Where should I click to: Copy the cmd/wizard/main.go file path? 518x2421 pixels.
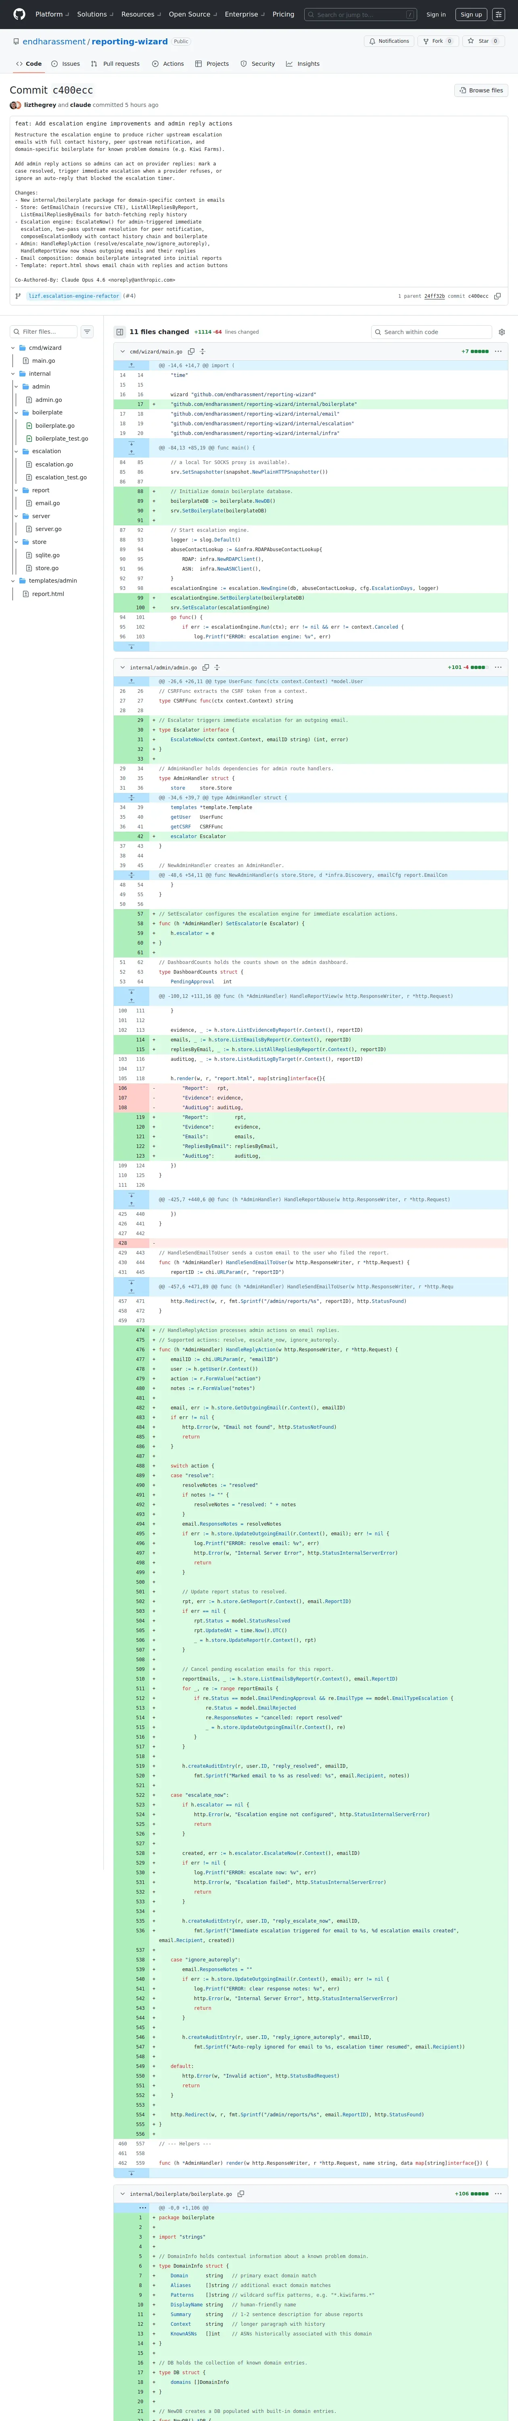pos(191,351)
